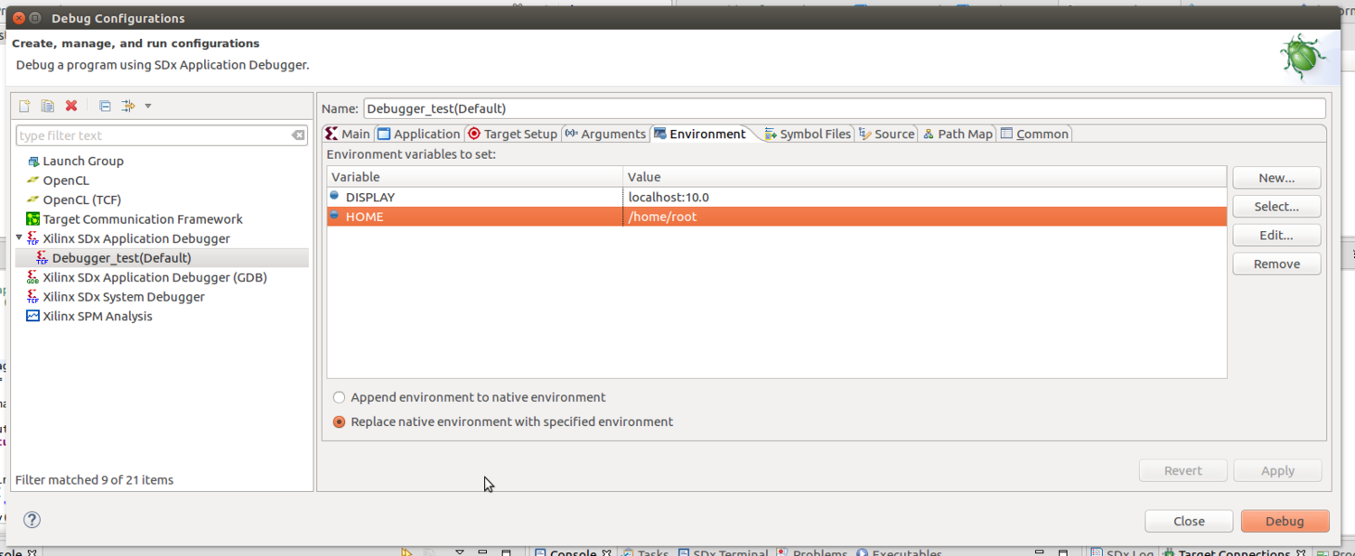Open the Path Map tab
This screenshot has width=1355, height=556.
pos(958,134)
